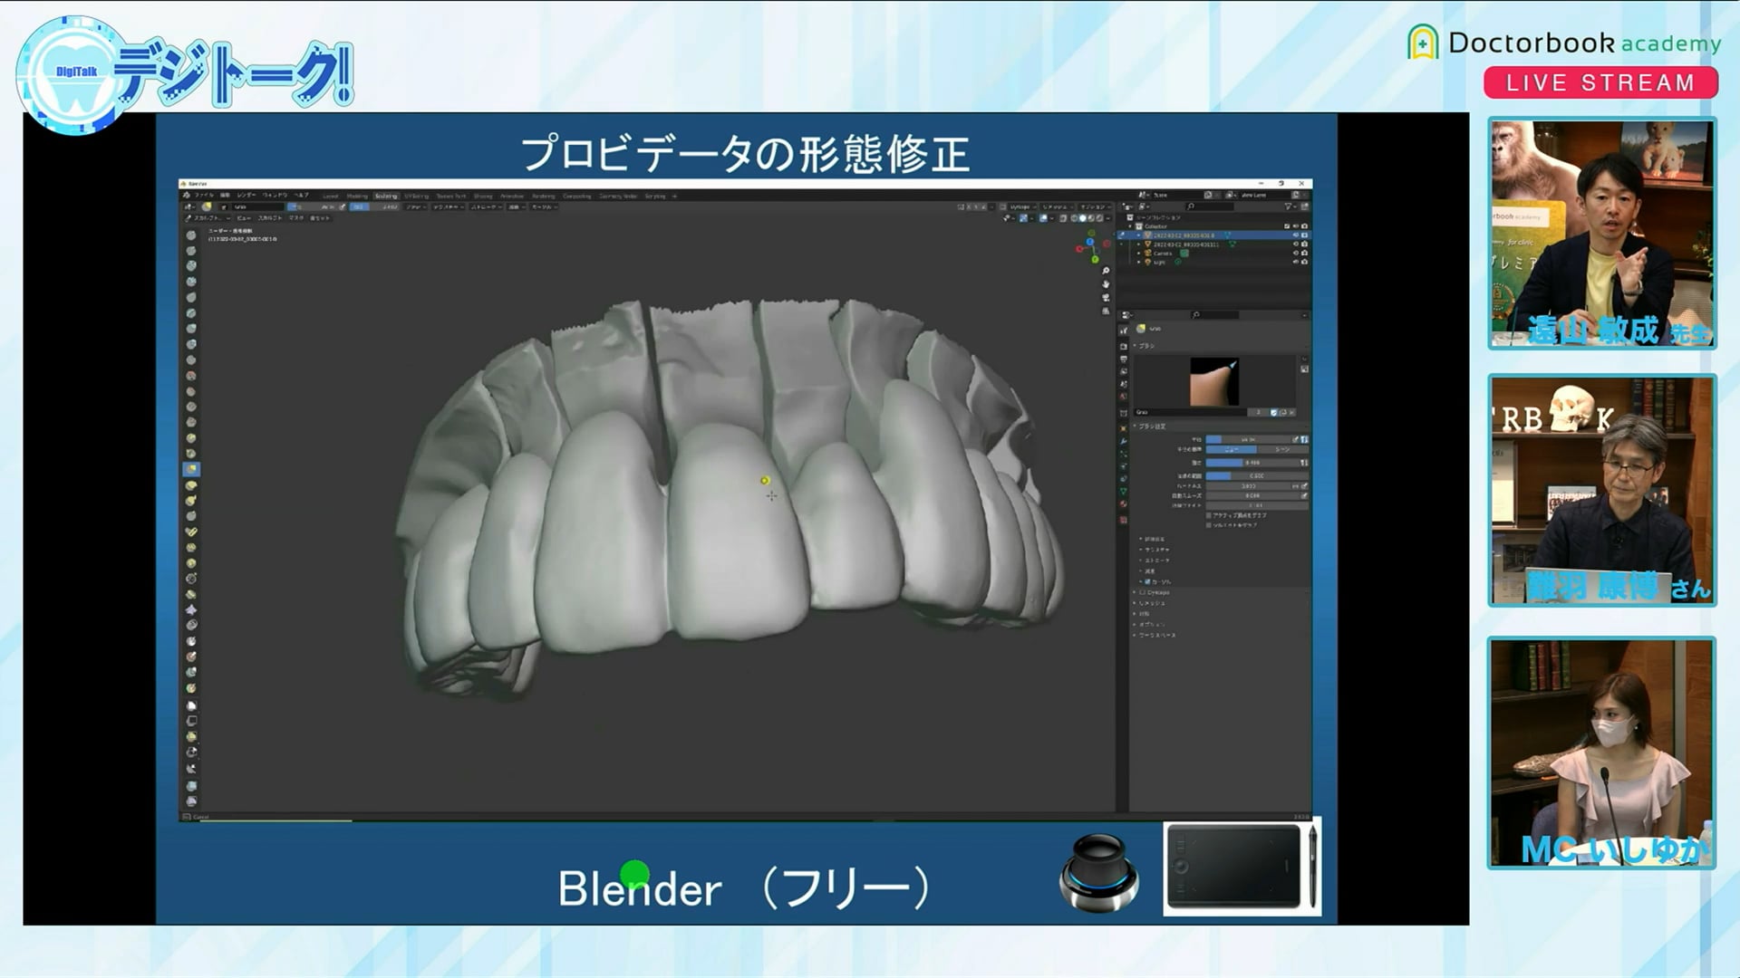Open the ヘルプ menu
Image resolution: width=1740 pixels, height=978 pixels.
point(302,196)
